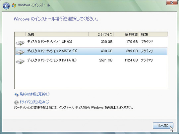Sort list by the 名前 column header

(57, 34)
